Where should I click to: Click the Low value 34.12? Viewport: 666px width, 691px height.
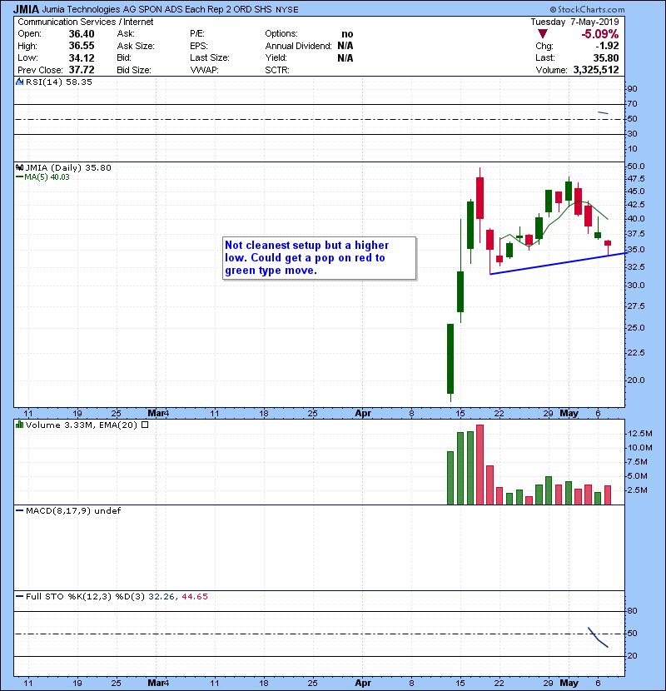tap(82, 57)
